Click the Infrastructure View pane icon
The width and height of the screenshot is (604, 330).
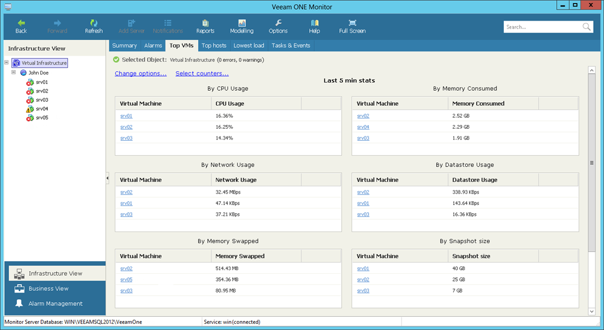19,273
